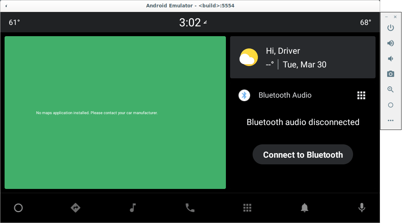Screen dimensions: 404x223
Task: Click the emulator home circle button
Action: 391,105
